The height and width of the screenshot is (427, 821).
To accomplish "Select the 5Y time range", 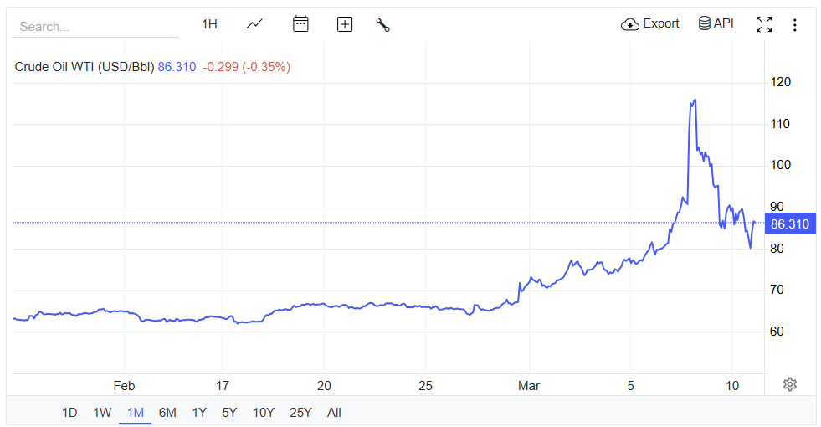I will click(229, 413).
